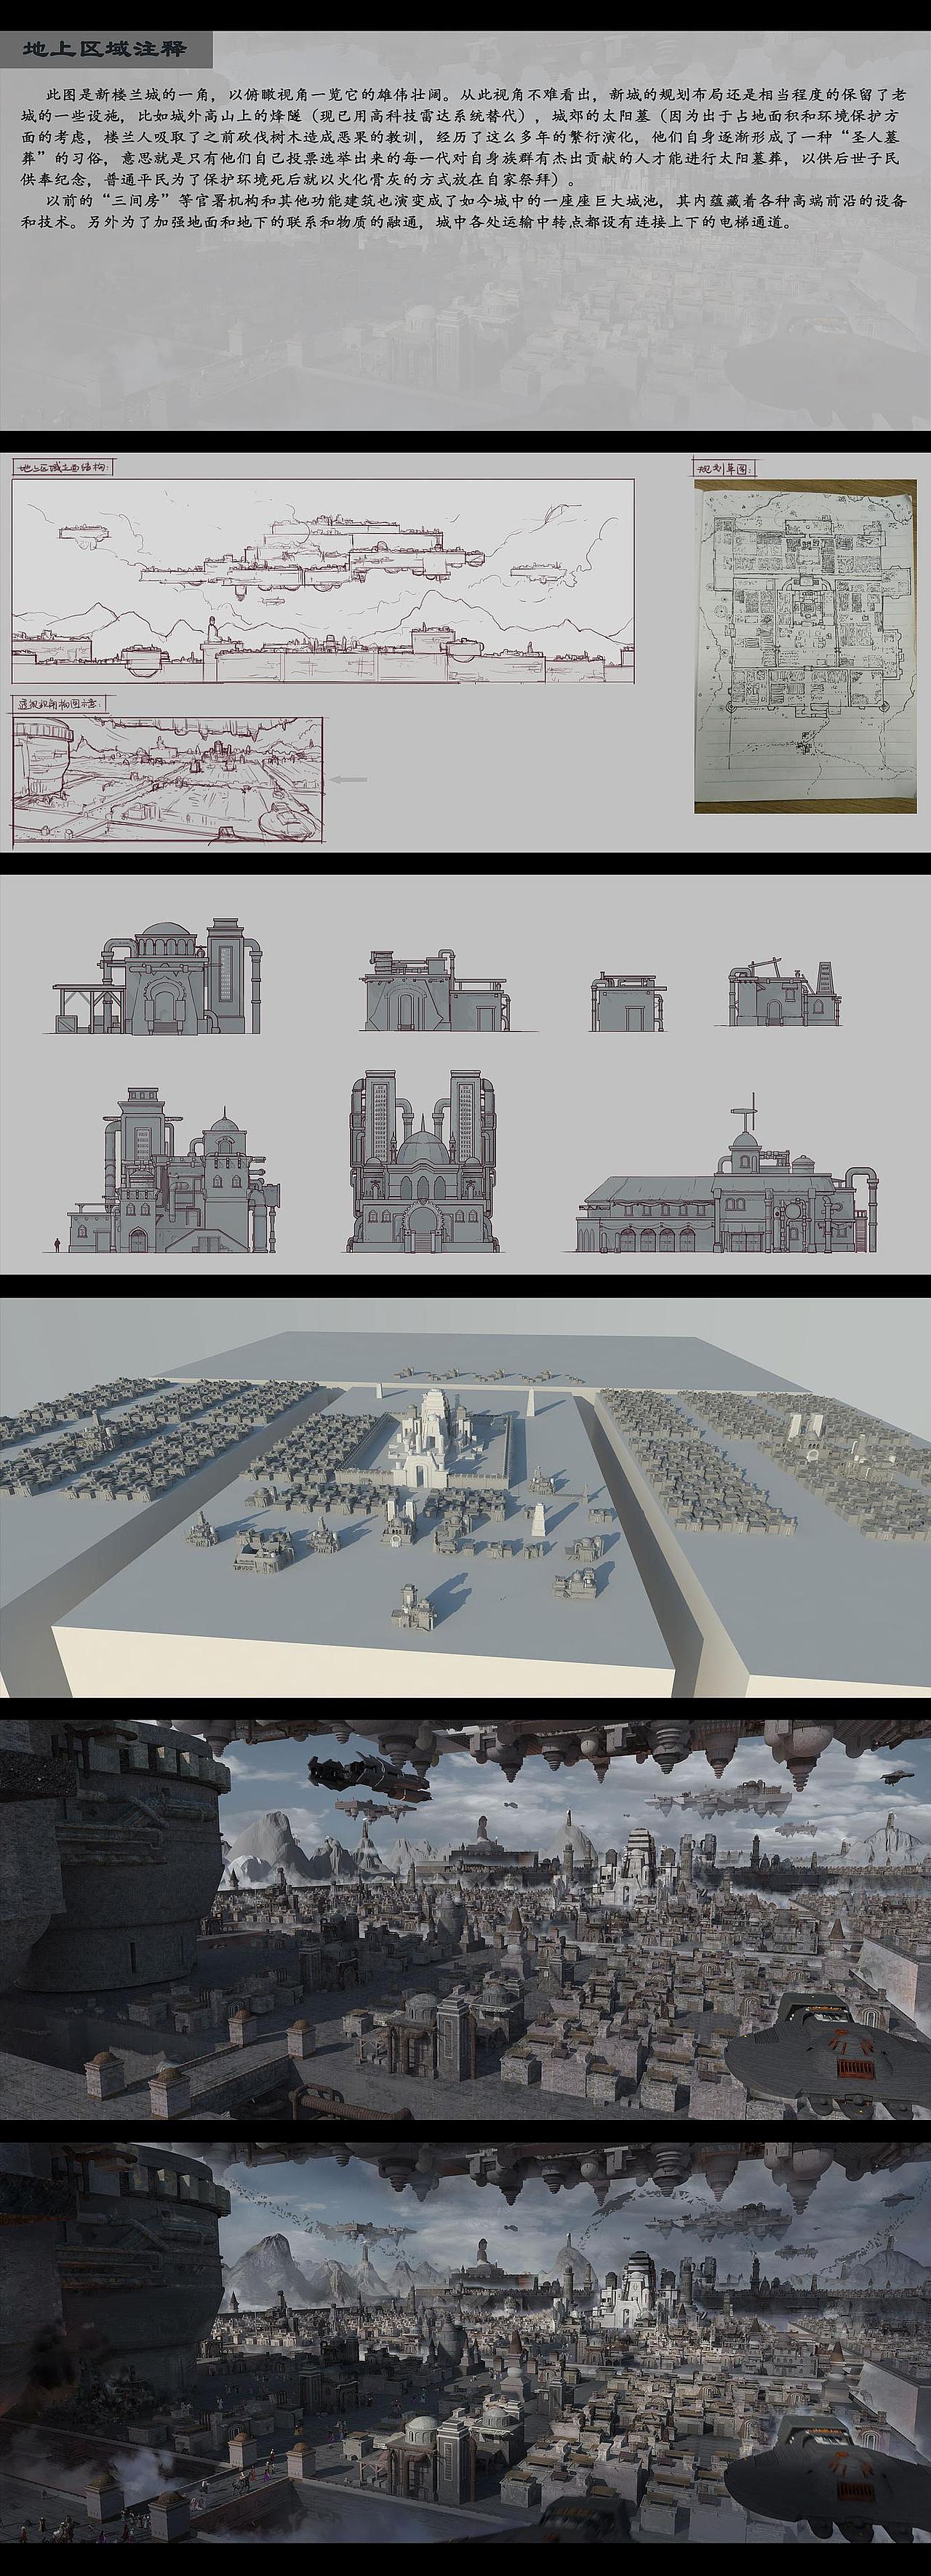Click the handwritten label "地上区域立面结构"

[x=64, y=467]
